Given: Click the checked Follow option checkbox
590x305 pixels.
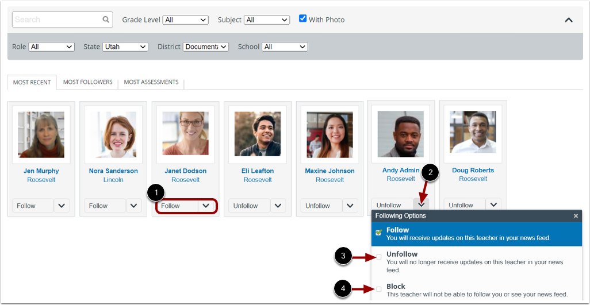Looking at the screenshot, I should [x=379, y=233].
